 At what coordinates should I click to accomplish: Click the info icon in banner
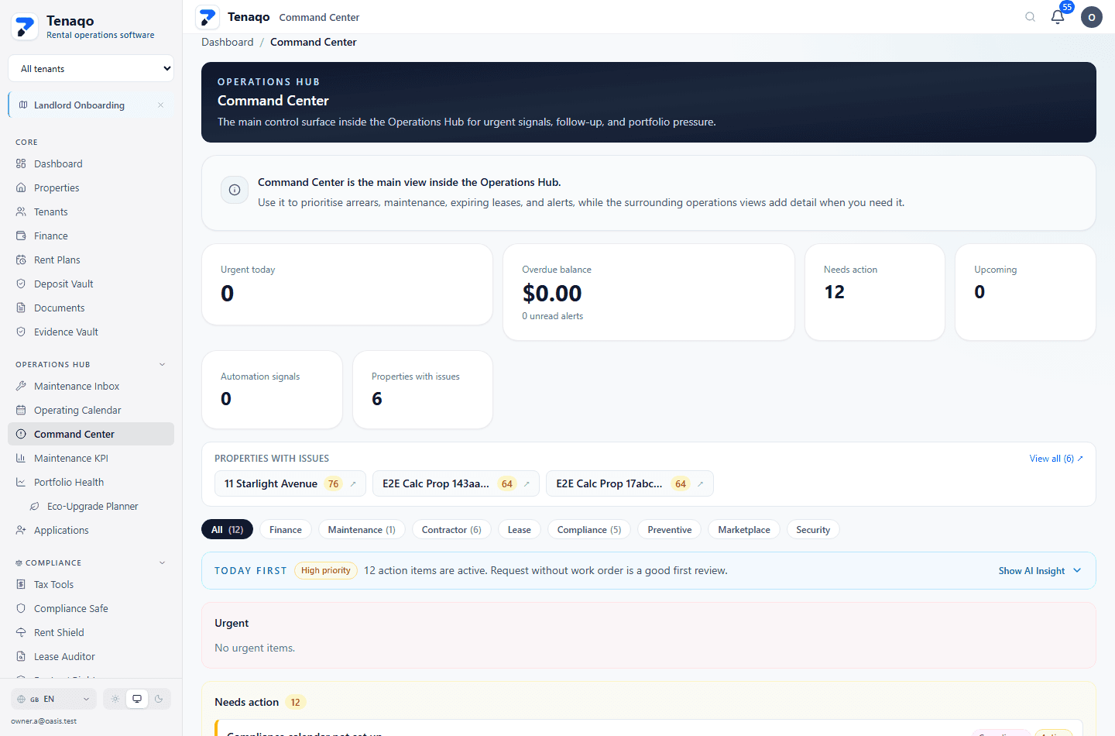coord(235,190)
